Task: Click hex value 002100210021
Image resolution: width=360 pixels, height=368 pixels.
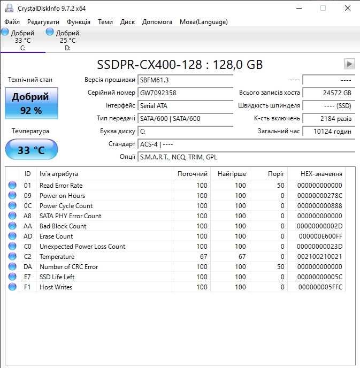Action: pos(320,257)
